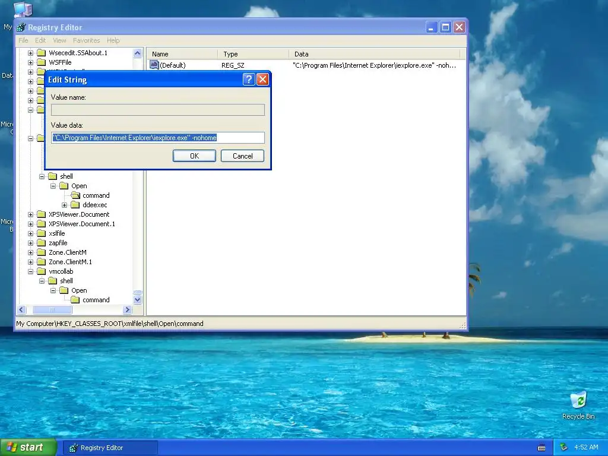
Task: Click the greyed Value name field
Action: [x=158, y=110]
